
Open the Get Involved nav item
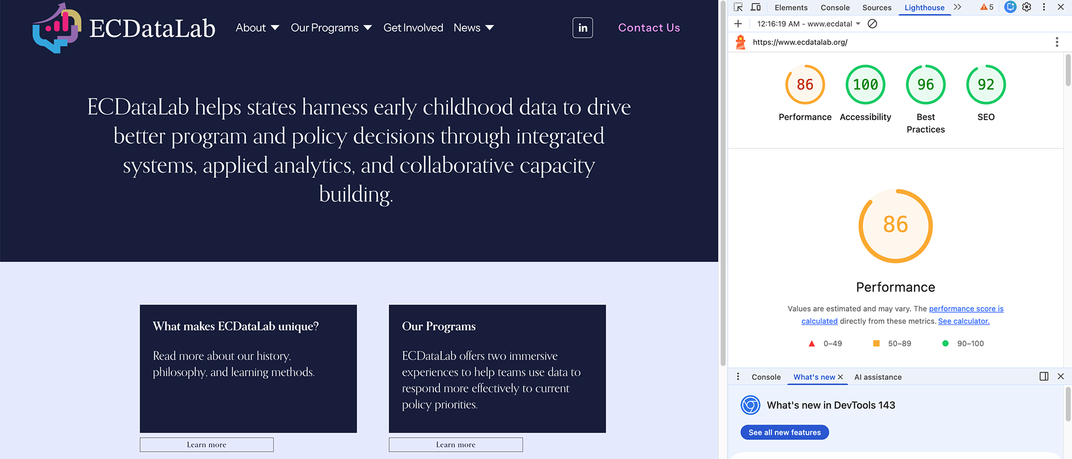point(413,28)
